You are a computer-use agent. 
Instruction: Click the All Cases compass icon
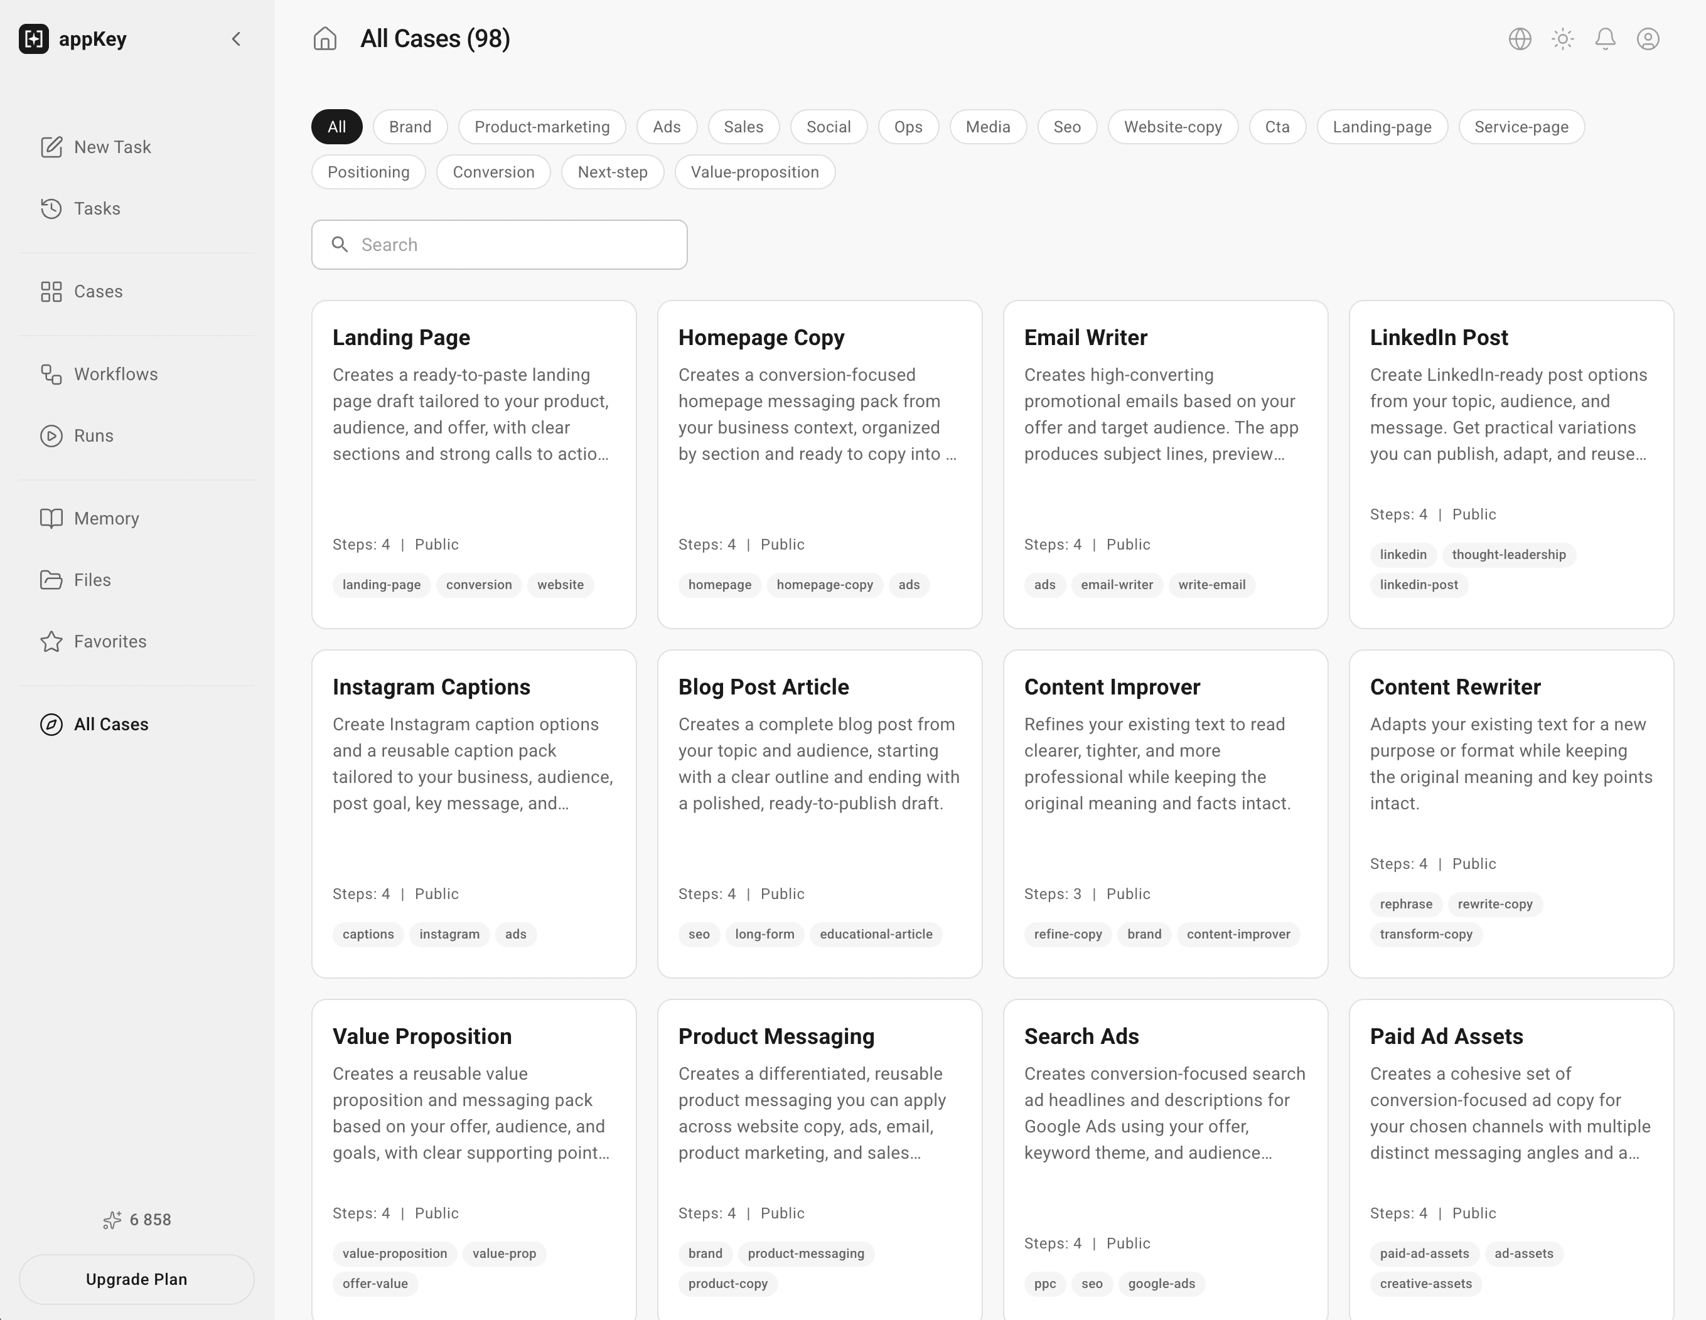[51, 725]
